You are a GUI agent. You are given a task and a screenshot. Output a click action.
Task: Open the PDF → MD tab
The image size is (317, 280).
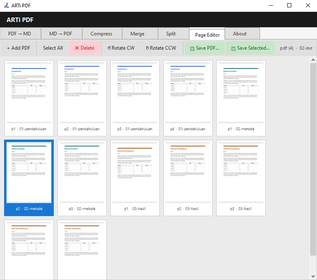pos(20,34)
